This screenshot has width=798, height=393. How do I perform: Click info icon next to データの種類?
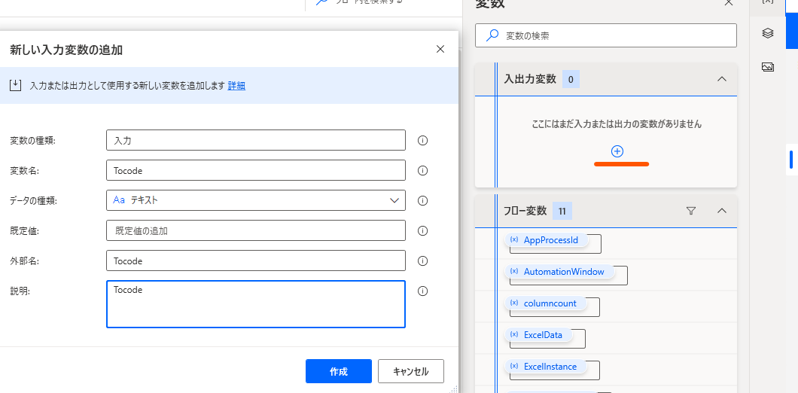[x=422, y=200]
